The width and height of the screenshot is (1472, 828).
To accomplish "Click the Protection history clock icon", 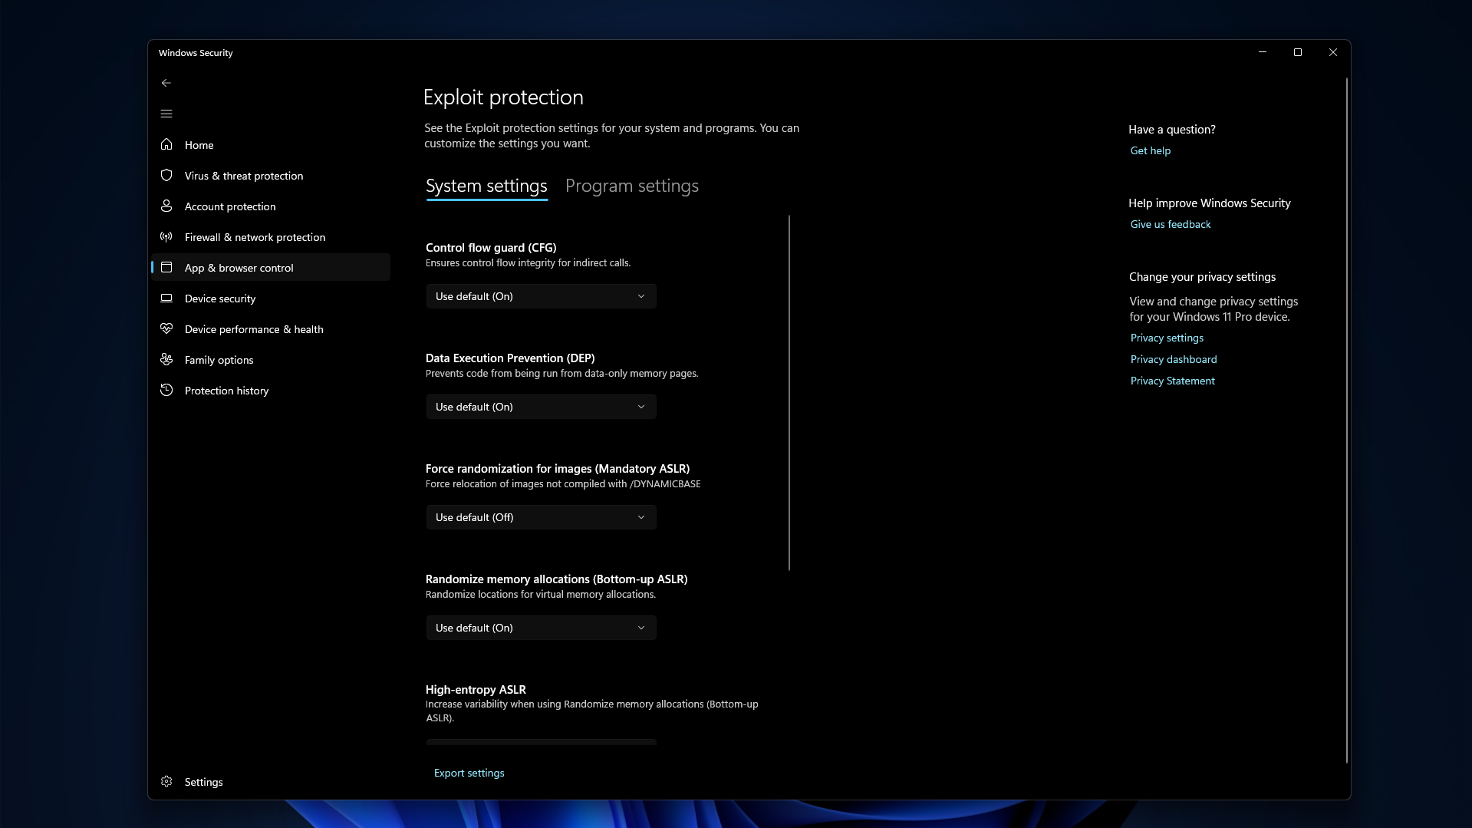I will point(166,390).
